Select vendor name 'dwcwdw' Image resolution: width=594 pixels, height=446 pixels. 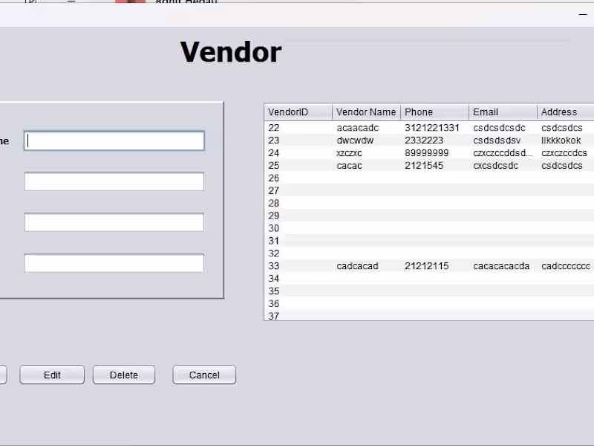tap(366, 140)
